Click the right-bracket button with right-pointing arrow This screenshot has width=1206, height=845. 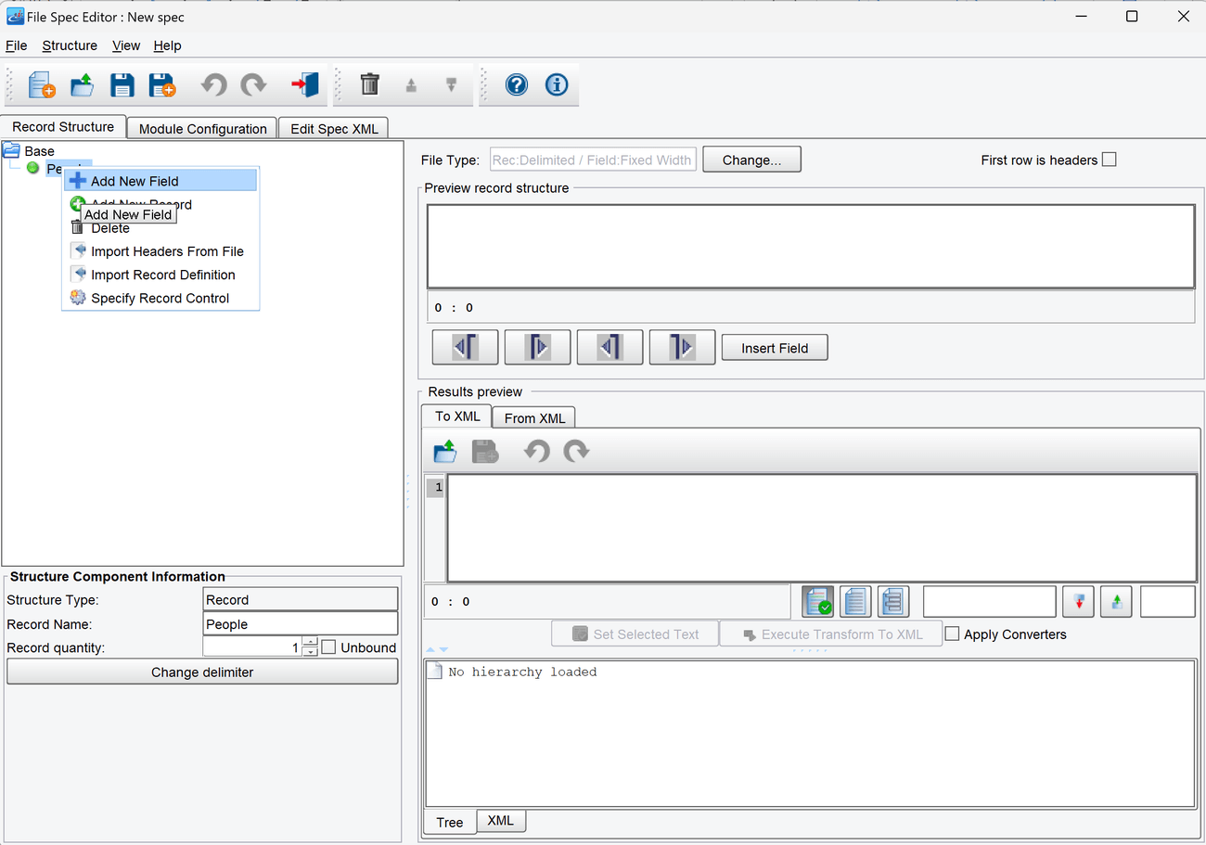[x=682, y=347]
